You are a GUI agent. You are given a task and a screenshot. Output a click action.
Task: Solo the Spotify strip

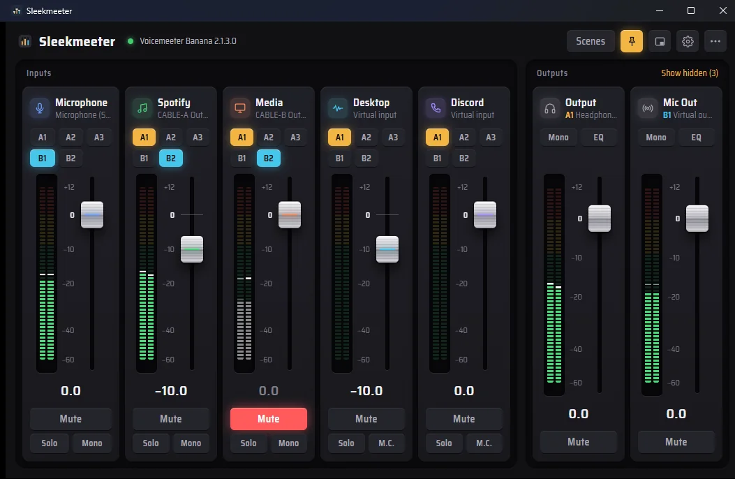point(151,443)
